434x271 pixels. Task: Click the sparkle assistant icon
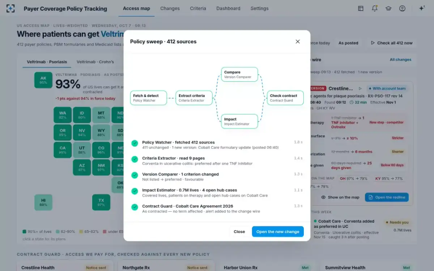click(422, 8)
